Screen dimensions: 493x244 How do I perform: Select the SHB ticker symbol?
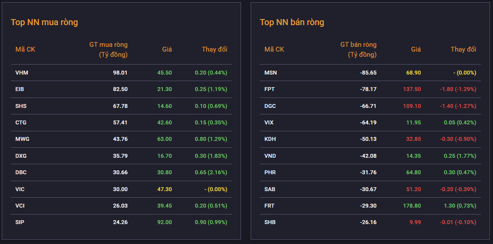point(270,223)
